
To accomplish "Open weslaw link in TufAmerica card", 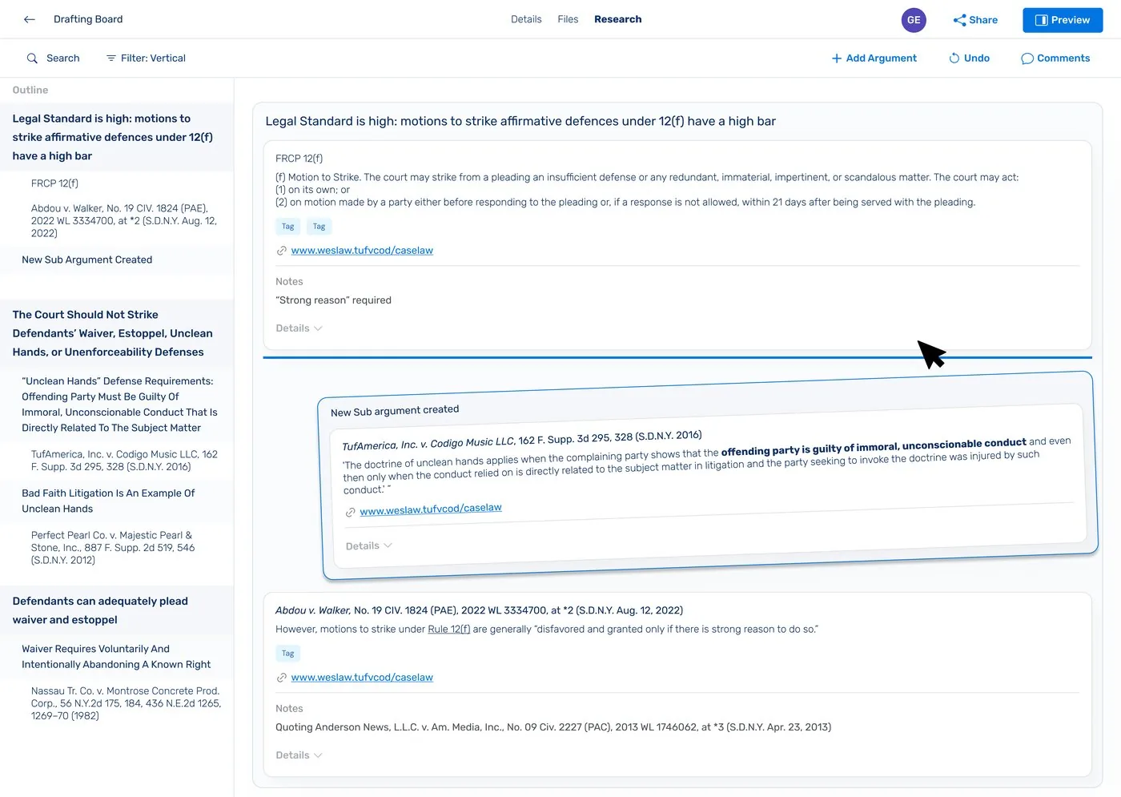I will pos(431,509).
